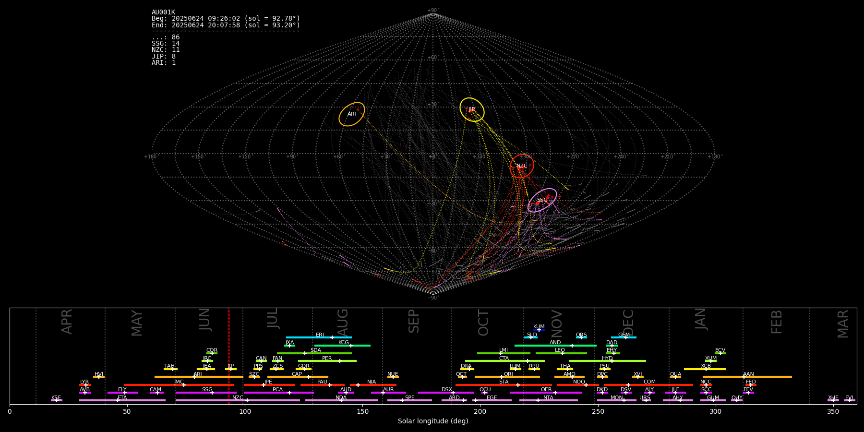Screen dimensions: 864x432
Task: Click the KUM shower label in timeline
Action: tap(539, 327)
